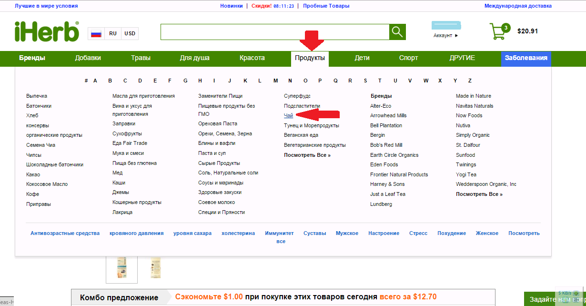Open Harney & Sons brand

(x=387, y=184)
